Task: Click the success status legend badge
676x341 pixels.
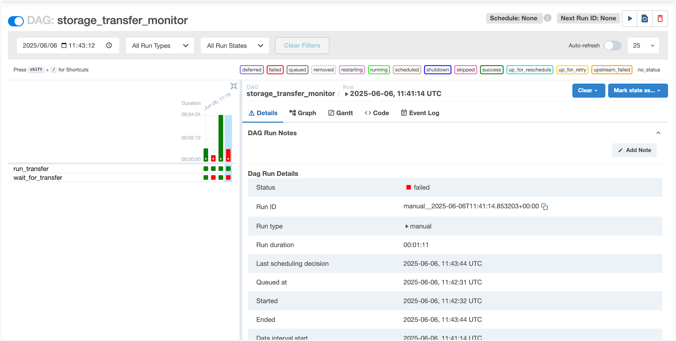Action: [492, 70]
